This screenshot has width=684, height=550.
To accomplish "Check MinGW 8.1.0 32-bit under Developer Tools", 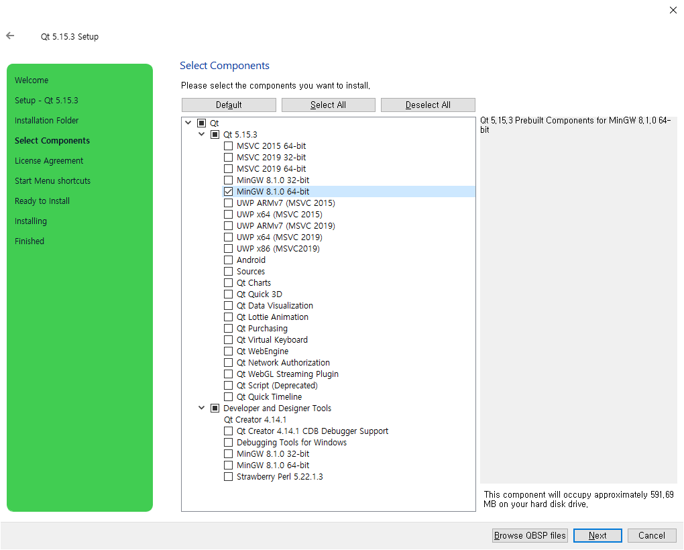I will click(228, 453).
